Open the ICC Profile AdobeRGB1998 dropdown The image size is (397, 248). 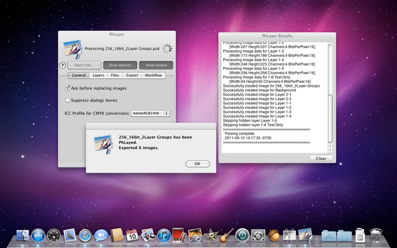pyautogui.click(x=150, y=113)
